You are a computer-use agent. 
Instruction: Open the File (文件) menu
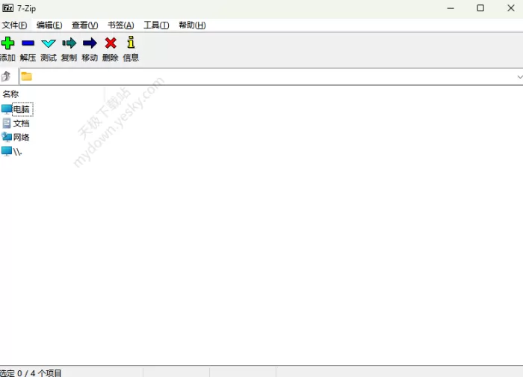[x=14, y=25]
